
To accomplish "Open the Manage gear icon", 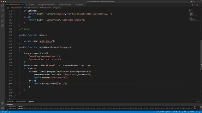I will (3, 108).
